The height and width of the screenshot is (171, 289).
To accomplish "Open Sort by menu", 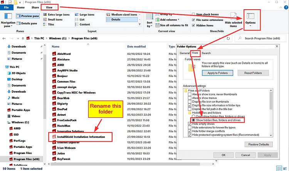I will (x=150, y=20).
